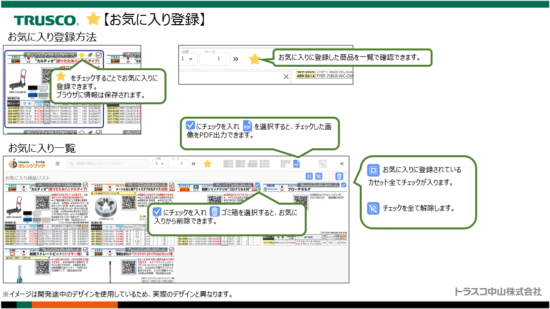Click the check-all favorites icon above the list
Image resolution: width=550 pixels, height=309 pixels.
pos(309,176)
